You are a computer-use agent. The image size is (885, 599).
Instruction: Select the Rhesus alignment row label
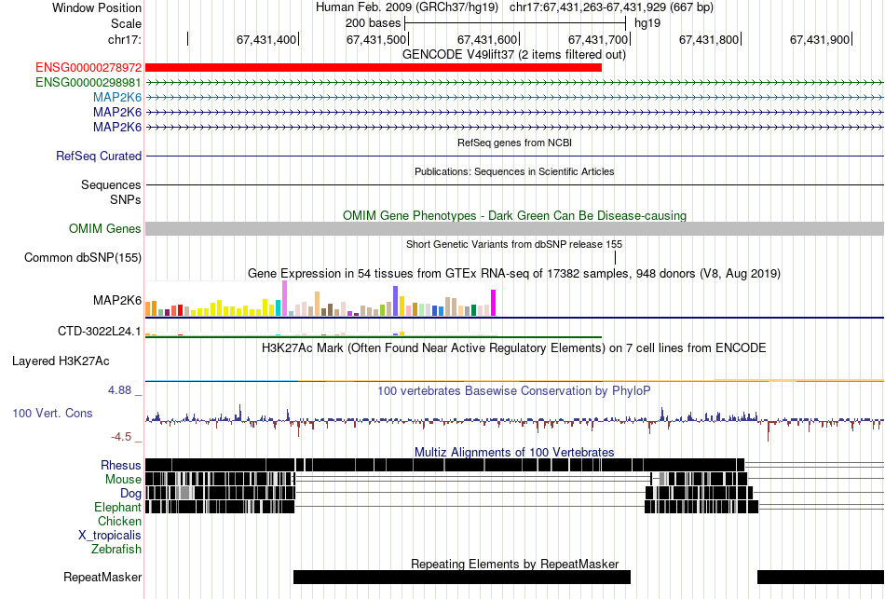click(x=121, y=465)
